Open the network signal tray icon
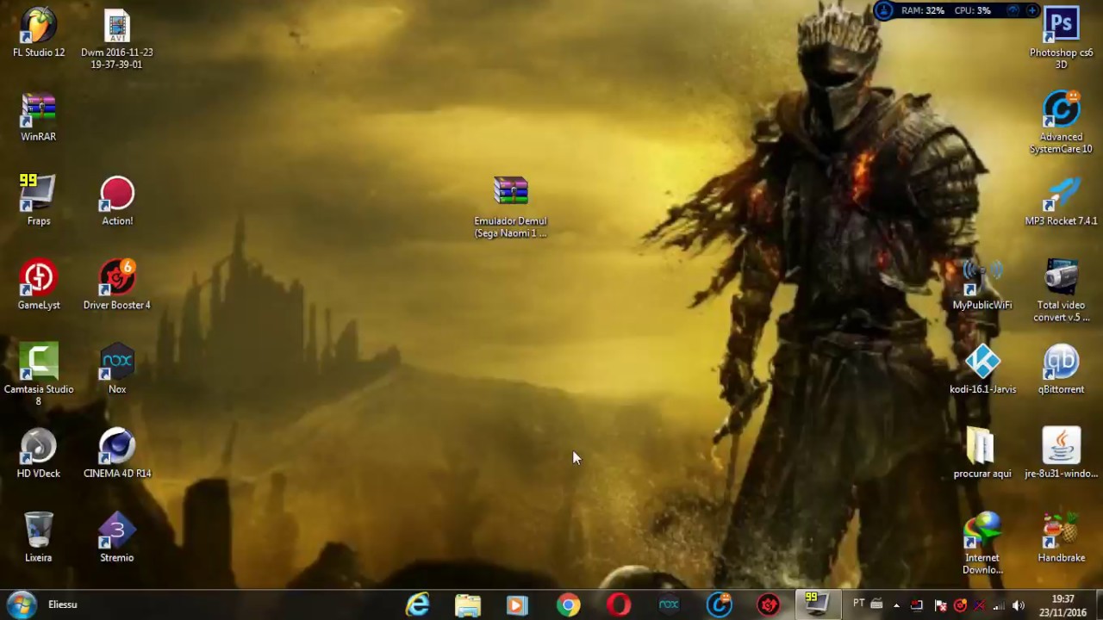This screenshot has height=620, width=1103. [999, 605]
